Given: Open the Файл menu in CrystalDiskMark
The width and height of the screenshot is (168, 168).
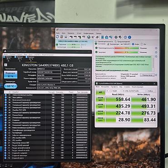Looking at the screenshot, I should (98, 87).
